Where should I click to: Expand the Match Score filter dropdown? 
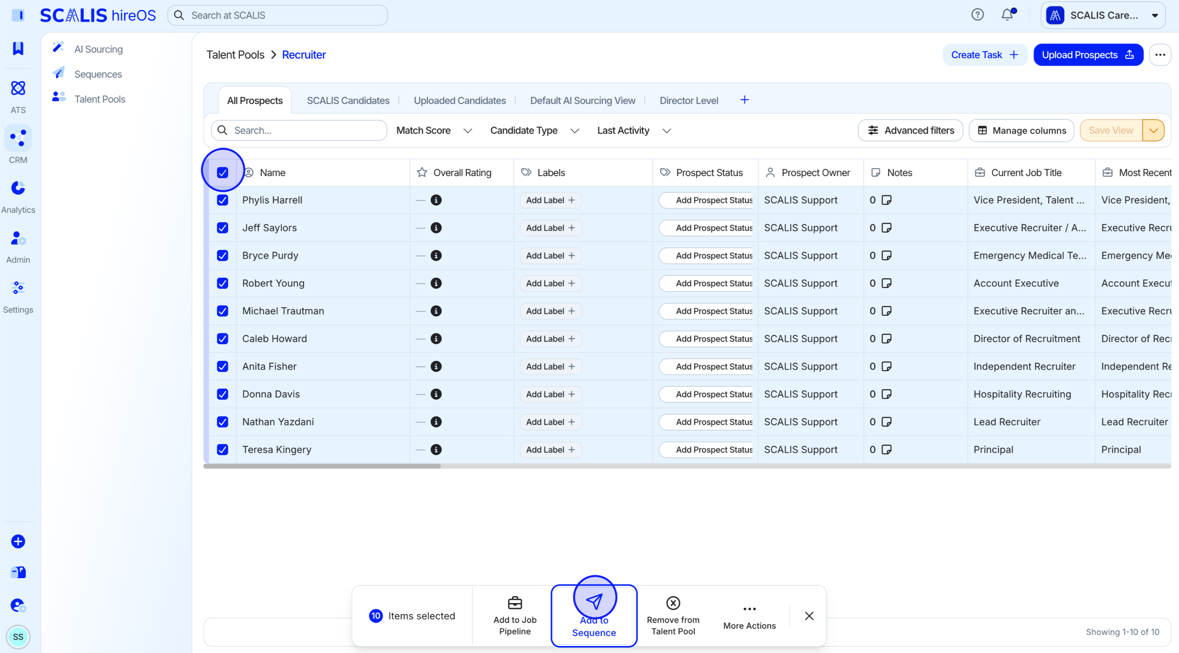(x=434, y=131)
